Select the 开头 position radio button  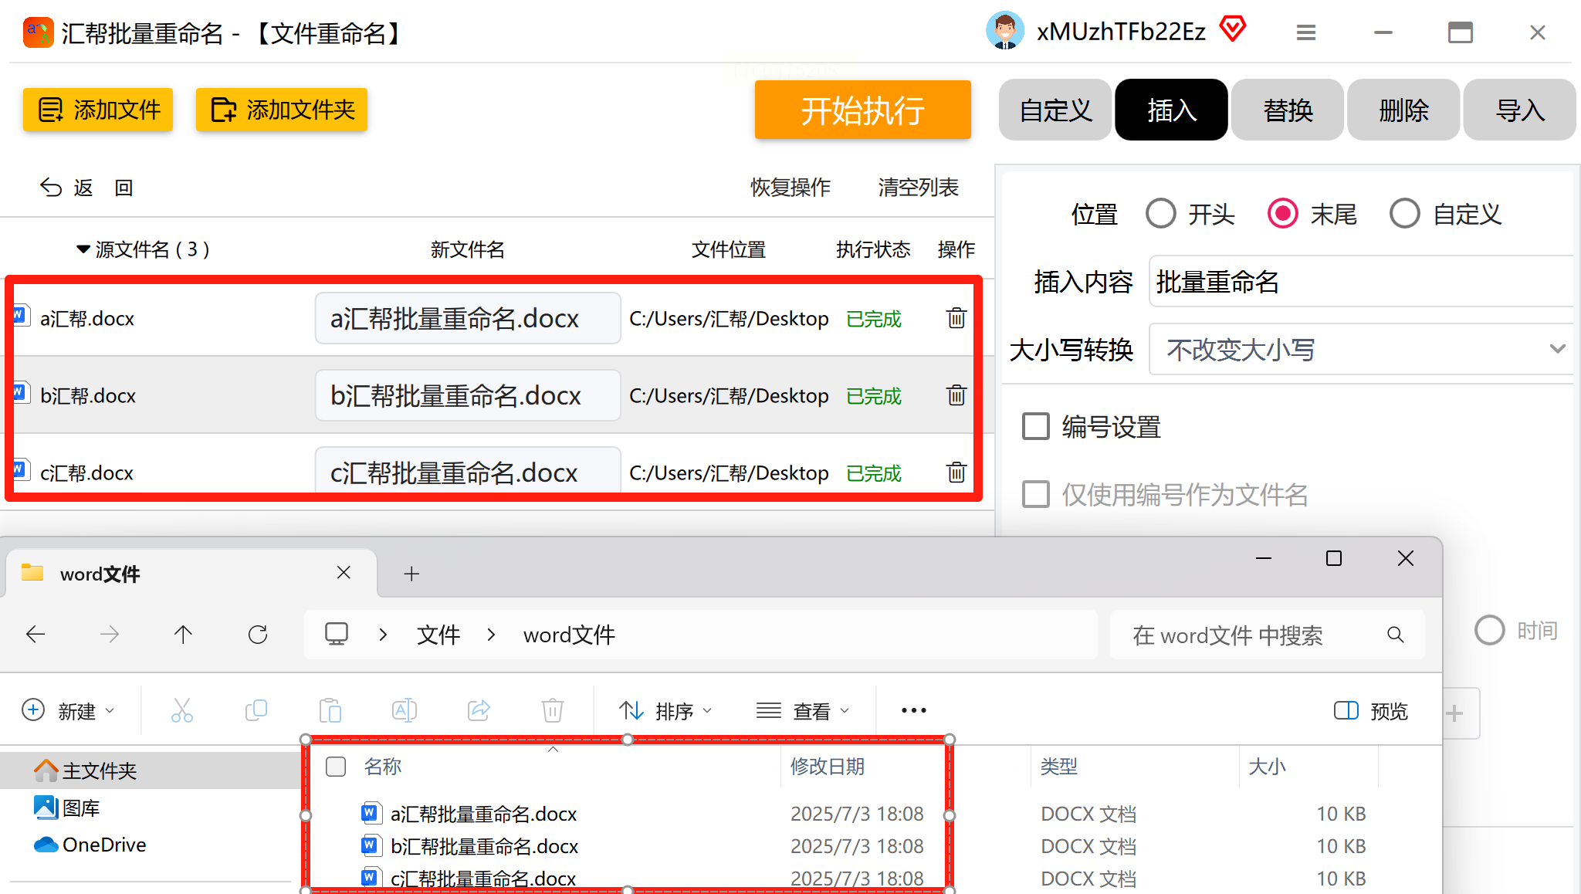point(1160,214)
